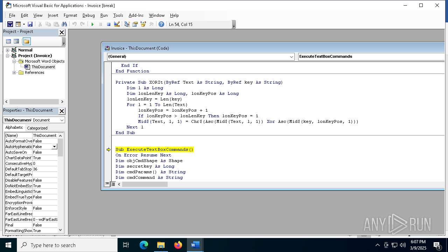The width and height of the screenshot is (448, 252).
Task: Select the EnforceStyle property row
Action: tap(31, 208)
